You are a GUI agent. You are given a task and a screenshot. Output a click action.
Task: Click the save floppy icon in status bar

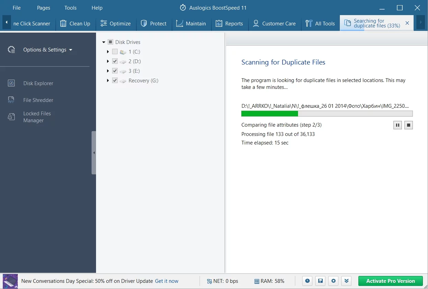(x=320, y=281)
